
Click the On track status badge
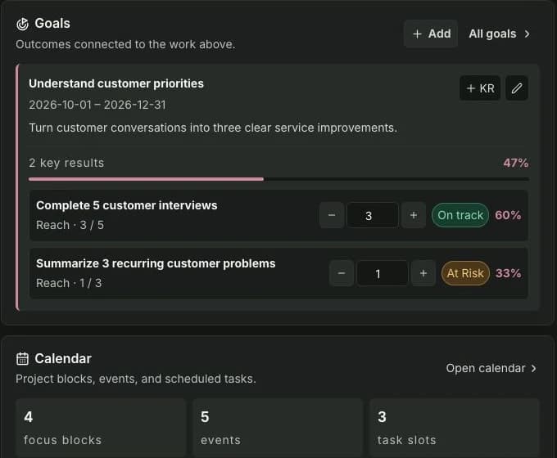pos(460,215)
